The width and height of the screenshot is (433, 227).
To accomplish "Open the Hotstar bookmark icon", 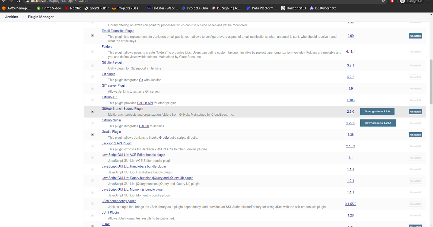I will point(149,8).
